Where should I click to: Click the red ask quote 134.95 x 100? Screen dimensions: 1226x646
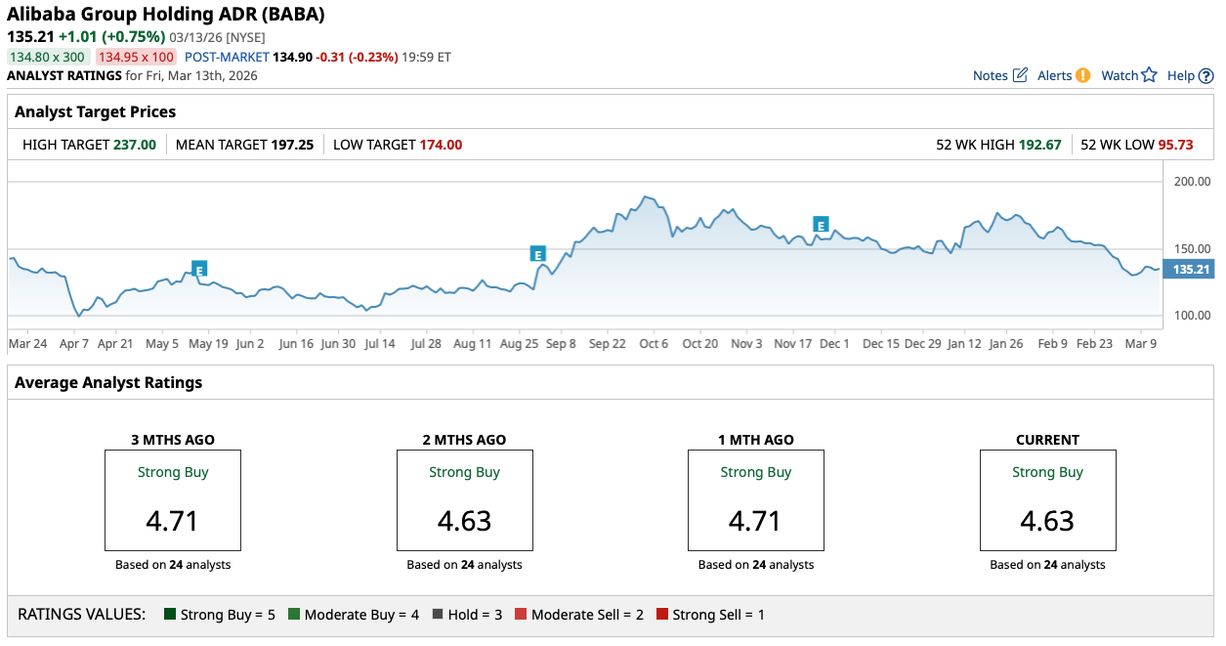pos(136,57)
